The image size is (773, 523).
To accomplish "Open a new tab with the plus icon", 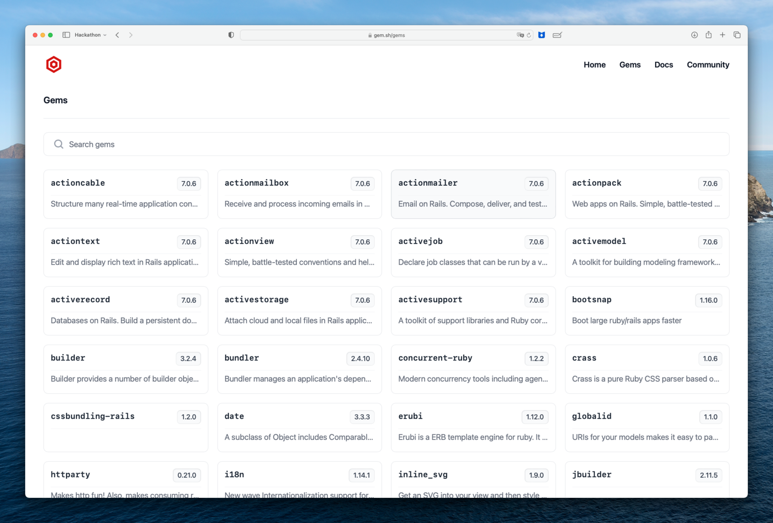I will tap(723, 35).
